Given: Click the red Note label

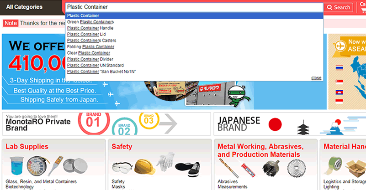Looking at the screenshot, I should coord(11,23).
